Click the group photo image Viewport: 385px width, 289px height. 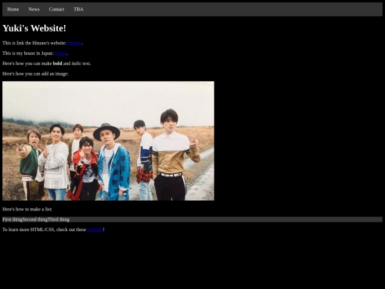click(108, 141)
